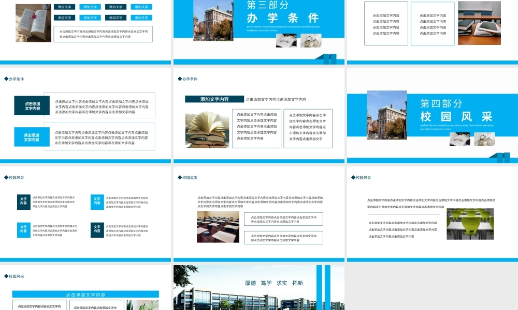Open the 第四部分 校园风采 section slide title
The height and width of the screenshot is (310, 518).
(456, 111)
